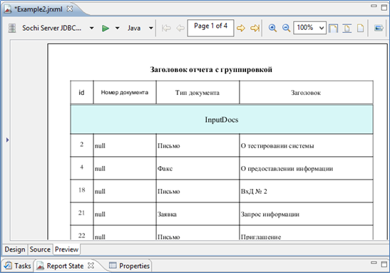Open the Properties view tab
The width and height of the screenshot is (390, 273).
(x=130, y=266)
